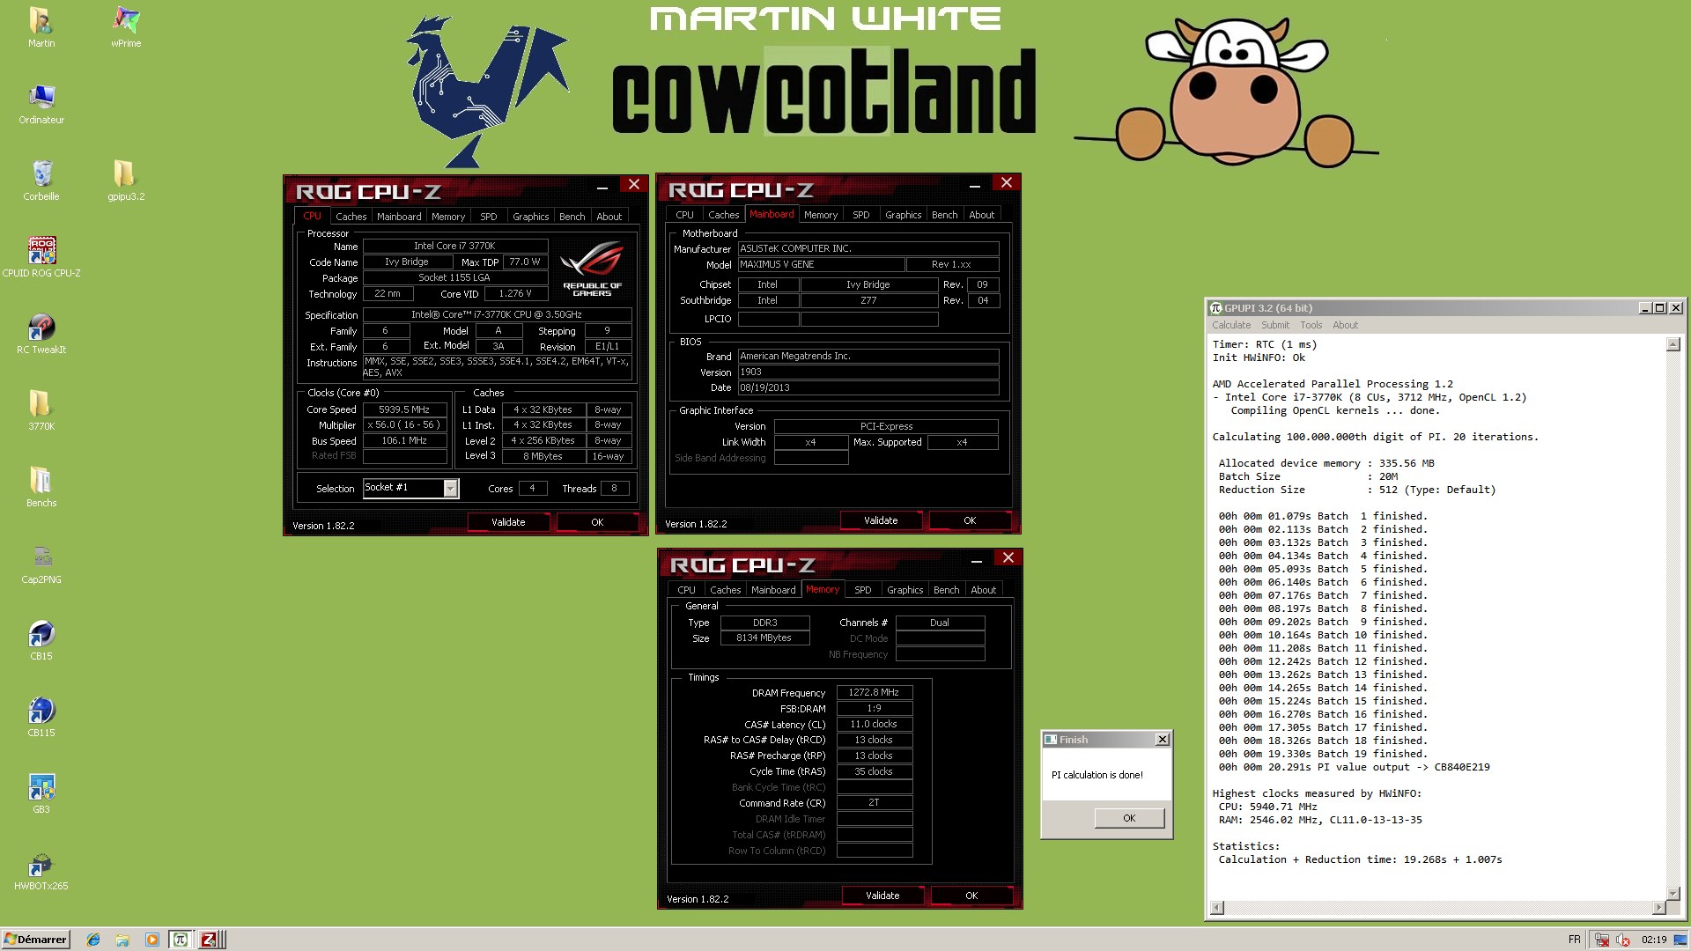Click the DRAM Frequency value 1272.8 MHz
1691x951 pixels.
874,692
